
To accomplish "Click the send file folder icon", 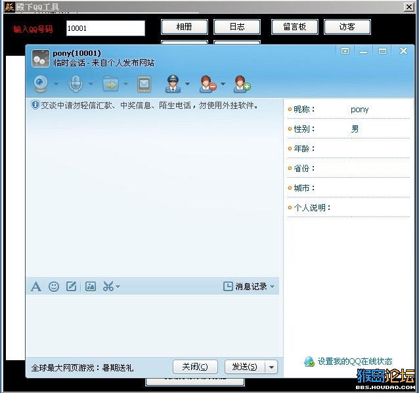I will pyautogui.click(x=110, y=83).
